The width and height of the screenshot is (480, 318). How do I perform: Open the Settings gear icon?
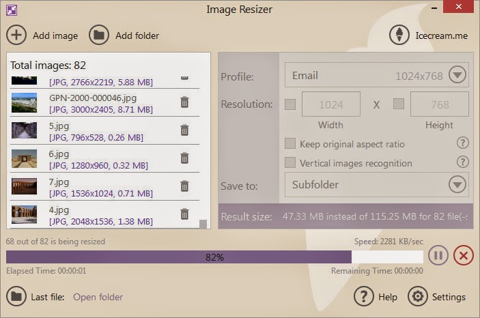click(418, 296)
